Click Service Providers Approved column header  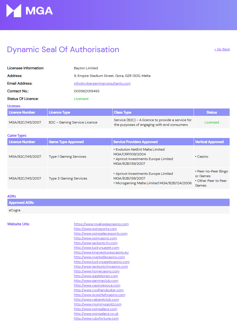[x=153, y=142]
